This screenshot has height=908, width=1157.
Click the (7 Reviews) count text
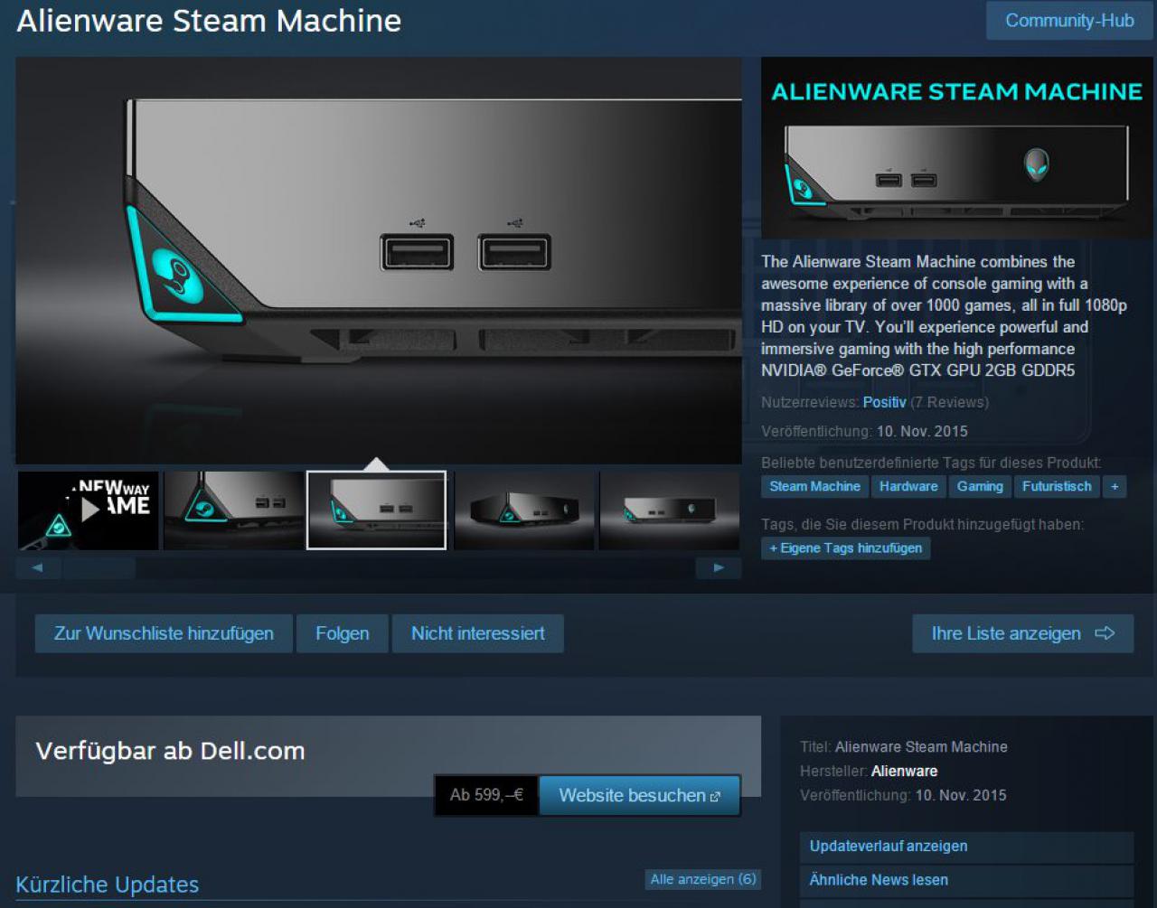tap(949, 402)
